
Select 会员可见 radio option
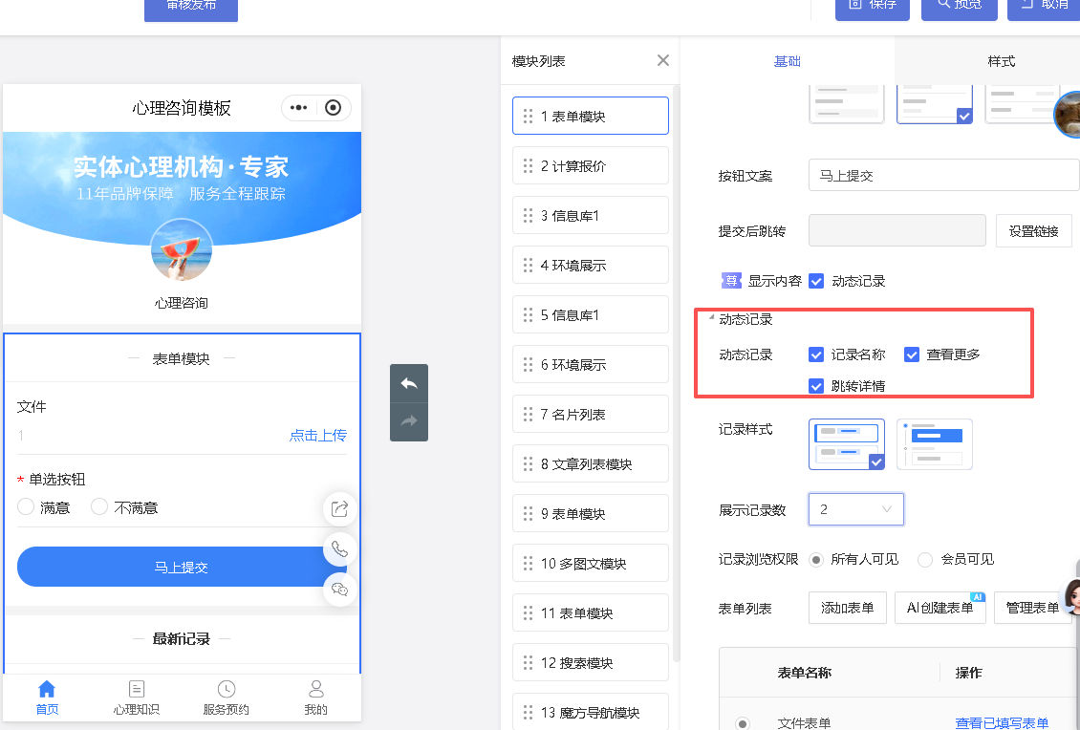925,560
